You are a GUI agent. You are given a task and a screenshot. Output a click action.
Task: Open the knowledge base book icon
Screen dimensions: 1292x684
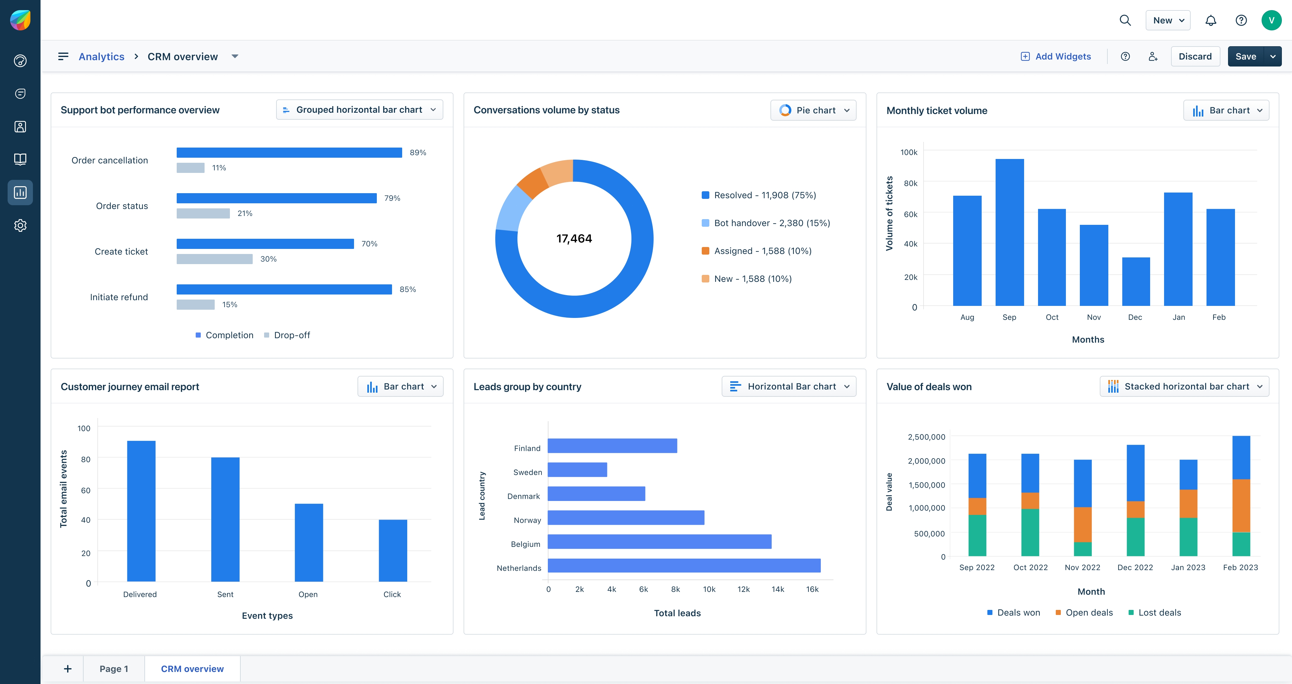coord(20,159)
